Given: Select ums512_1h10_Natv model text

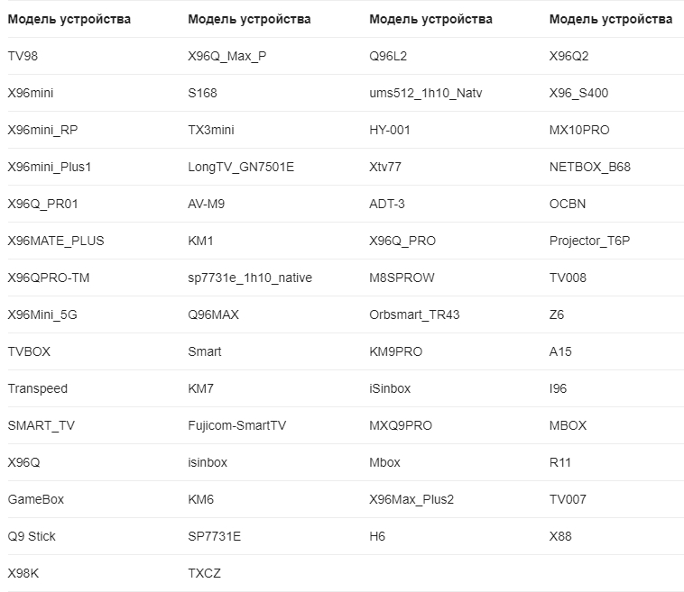Looking at the screenshot, I should click(x=425, y=93).
